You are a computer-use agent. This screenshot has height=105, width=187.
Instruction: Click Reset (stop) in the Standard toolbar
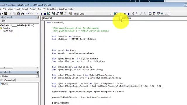[x=45, y=14]
